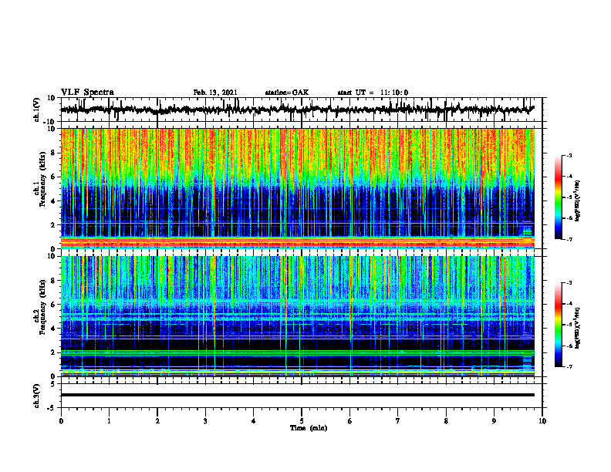Viewport: 611px width, 472px height.
Task: Click the "VLF Spectra" plot title
Action: pos(87,93)
